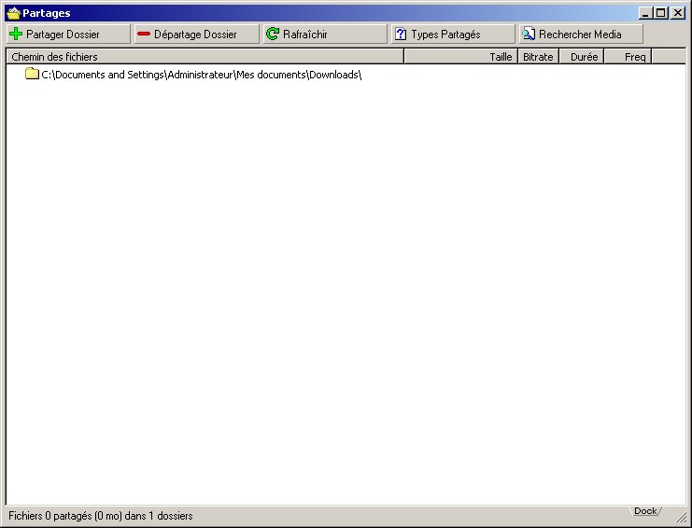Click empty area of the file list

(346, 280)
